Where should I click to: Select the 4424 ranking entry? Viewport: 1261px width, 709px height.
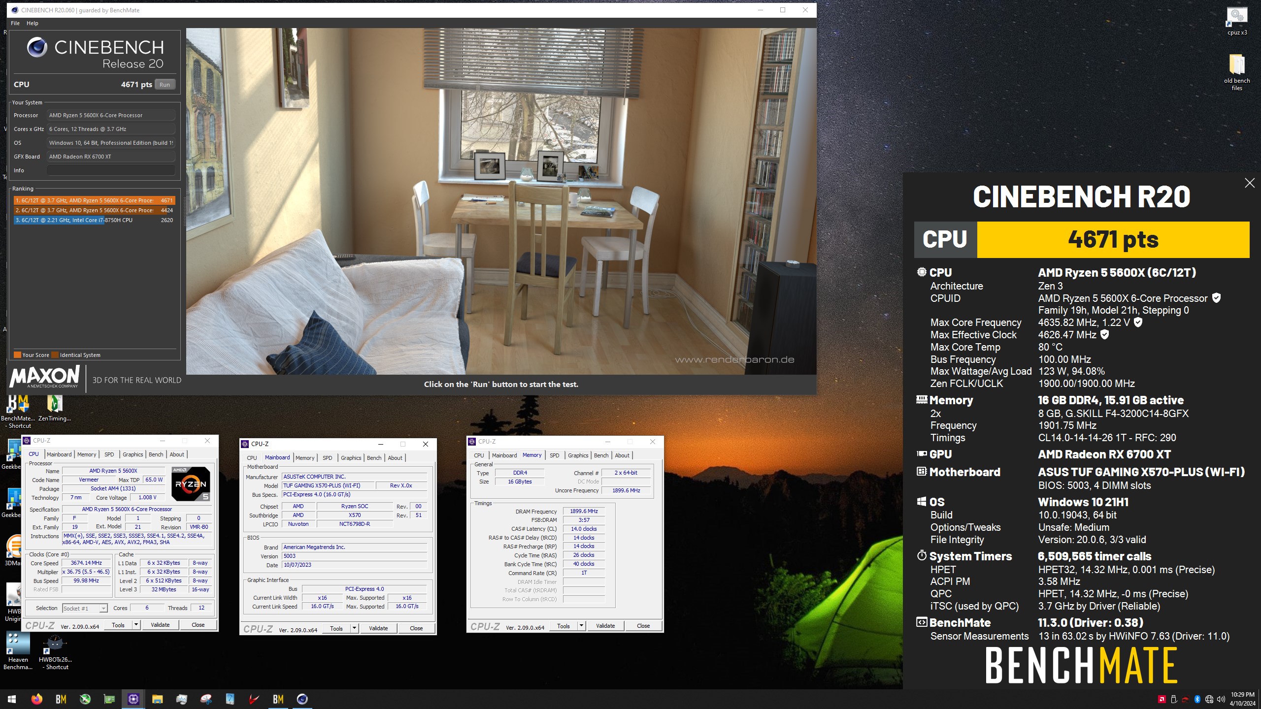(x=94, y=210)
